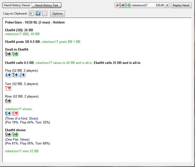Open the Hand History Text tab
The width and height of the screenshot is (195, 167).
pyautogui.click(x=47, y=5)
